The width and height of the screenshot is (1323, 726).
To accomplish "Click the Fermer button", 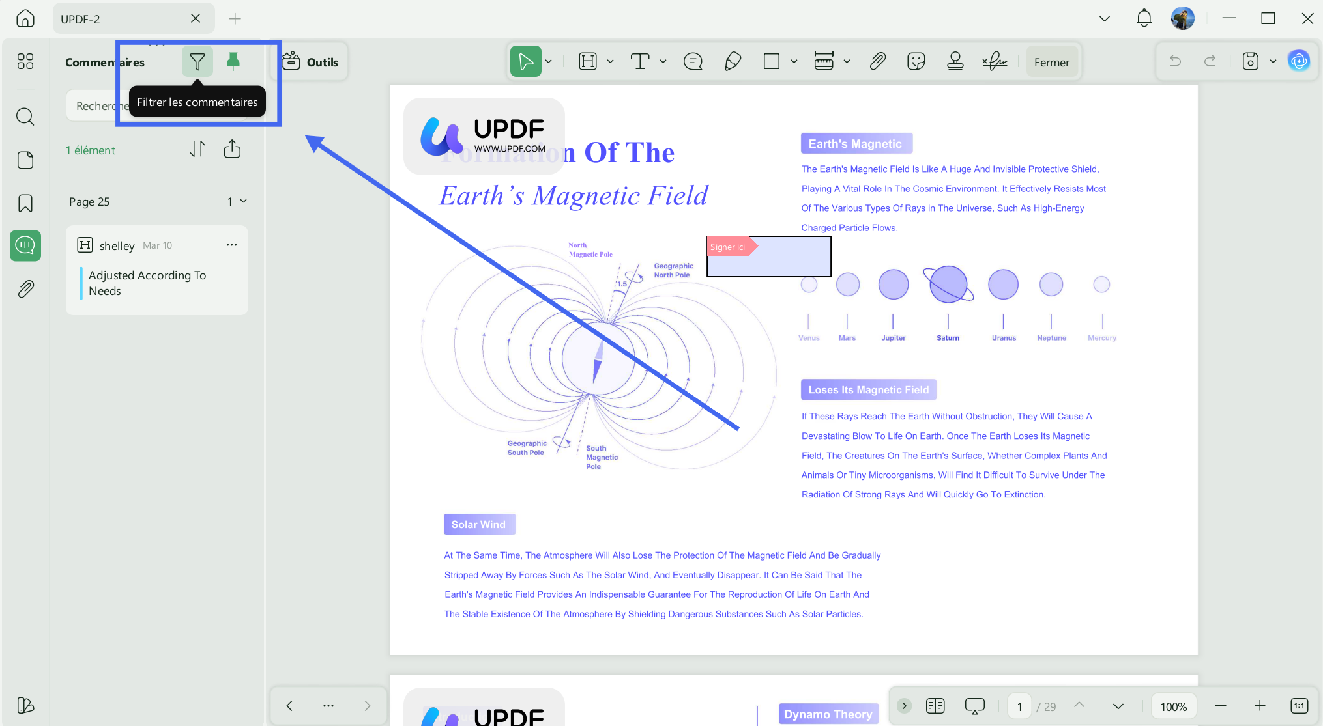I will [1051, 62].
